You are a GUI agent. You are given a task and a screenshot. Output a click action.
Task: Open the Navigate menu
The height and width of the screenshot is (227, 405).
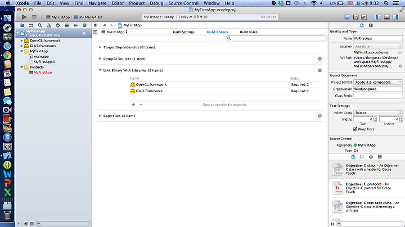point(97,3)
